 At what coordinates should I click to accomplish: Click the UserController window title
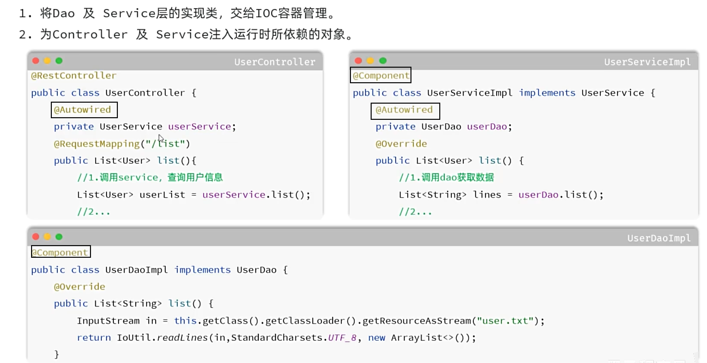[275, 62]
